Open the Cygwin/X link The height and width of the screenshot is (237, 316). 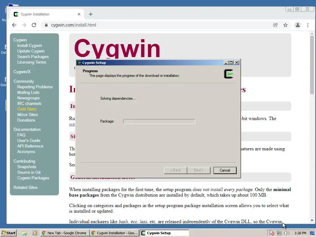click(x=22, y=72)
